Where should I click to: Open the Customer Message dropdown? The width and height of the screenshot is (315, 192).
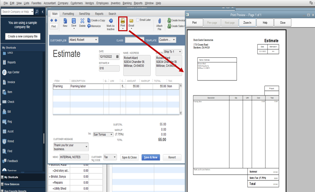click(87, 147)
